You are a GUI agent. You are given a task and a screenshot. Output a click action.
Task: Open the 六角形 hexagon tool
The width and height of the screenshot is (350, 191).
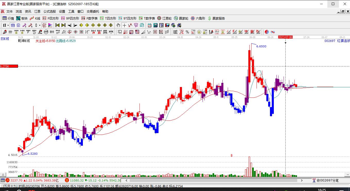point(198,18)
